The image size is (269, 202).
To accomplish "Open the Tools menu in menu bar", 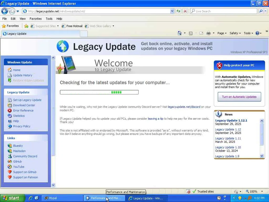I will click(49, 19).
